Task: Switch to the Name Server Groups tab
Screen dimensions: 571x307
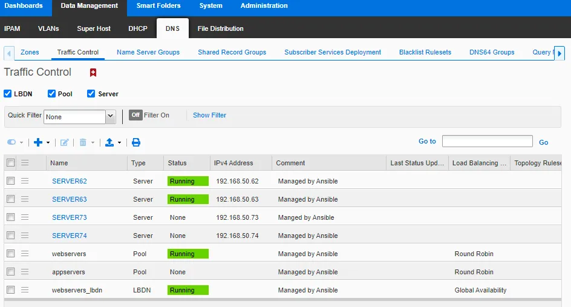Action: 148,52
